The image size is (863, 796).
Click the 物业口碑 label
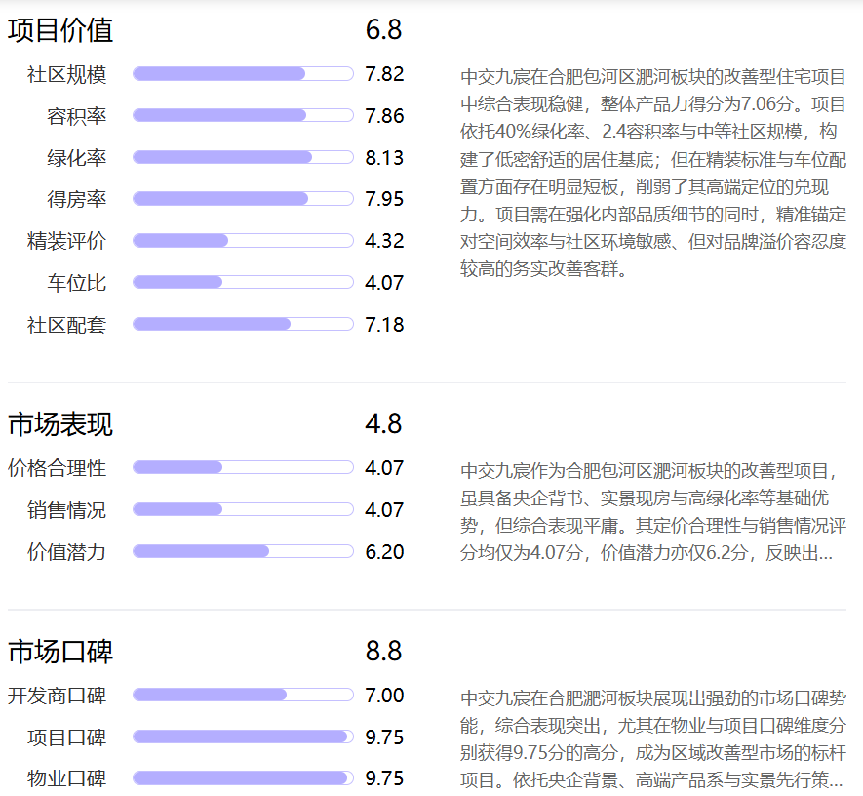pyautogui.click(x=66, y=778)
